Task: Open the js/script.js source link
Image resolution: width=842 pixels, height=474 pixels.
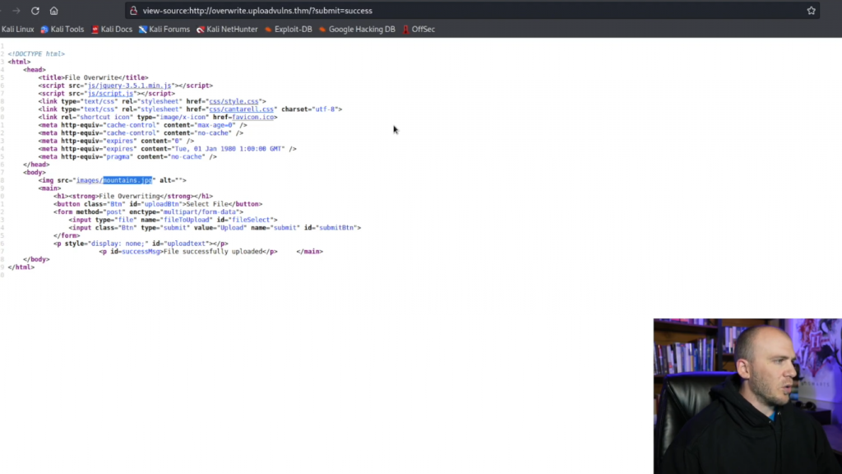Action: coord(110,94)
